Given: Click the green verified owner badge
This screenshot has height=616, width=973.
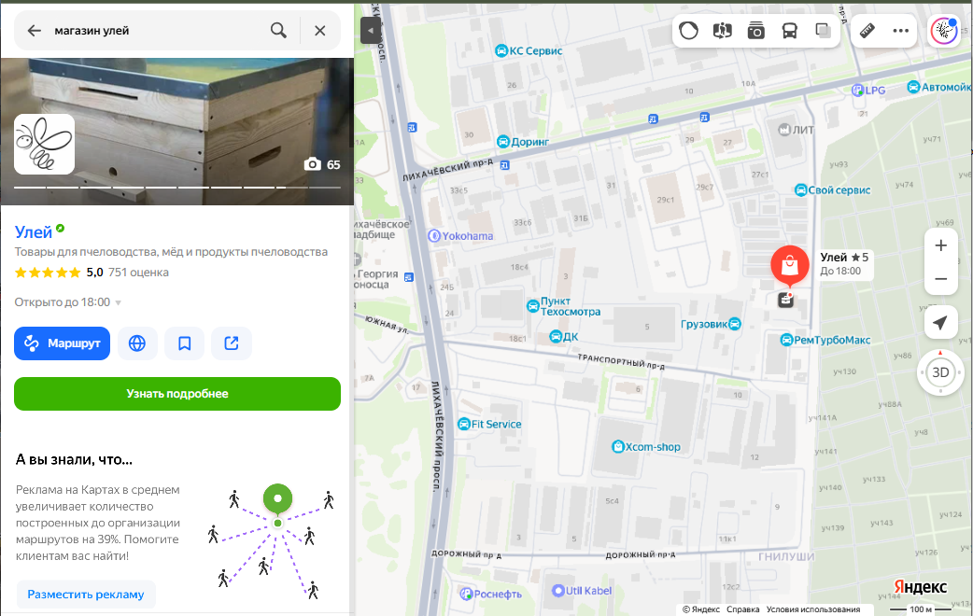Looking at the screenshot, I should (60, 229).
